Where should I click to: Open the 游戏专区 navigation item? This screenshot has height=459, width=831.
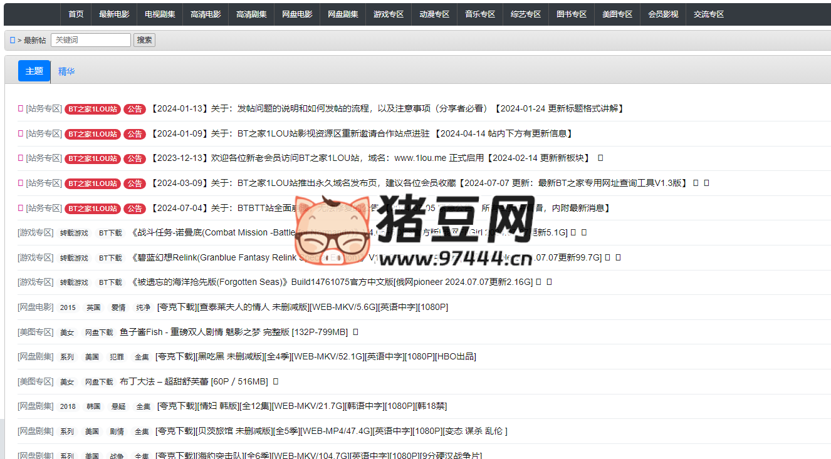[389, 14]
